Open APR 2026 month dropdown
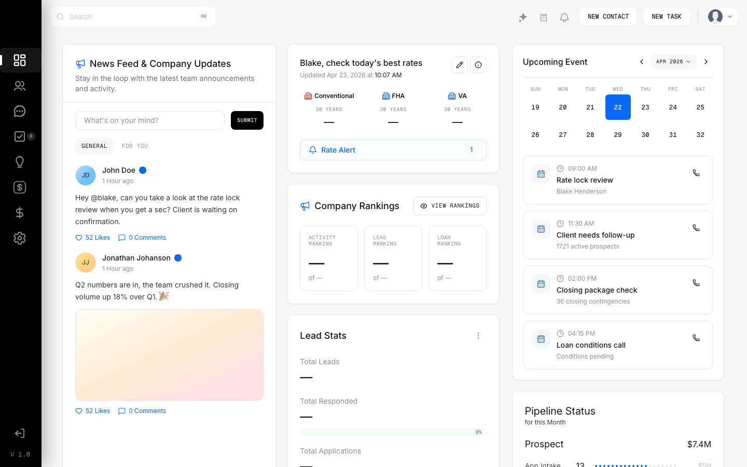The height and width of the screenshot is (467, 747). [x=673, y=62]
